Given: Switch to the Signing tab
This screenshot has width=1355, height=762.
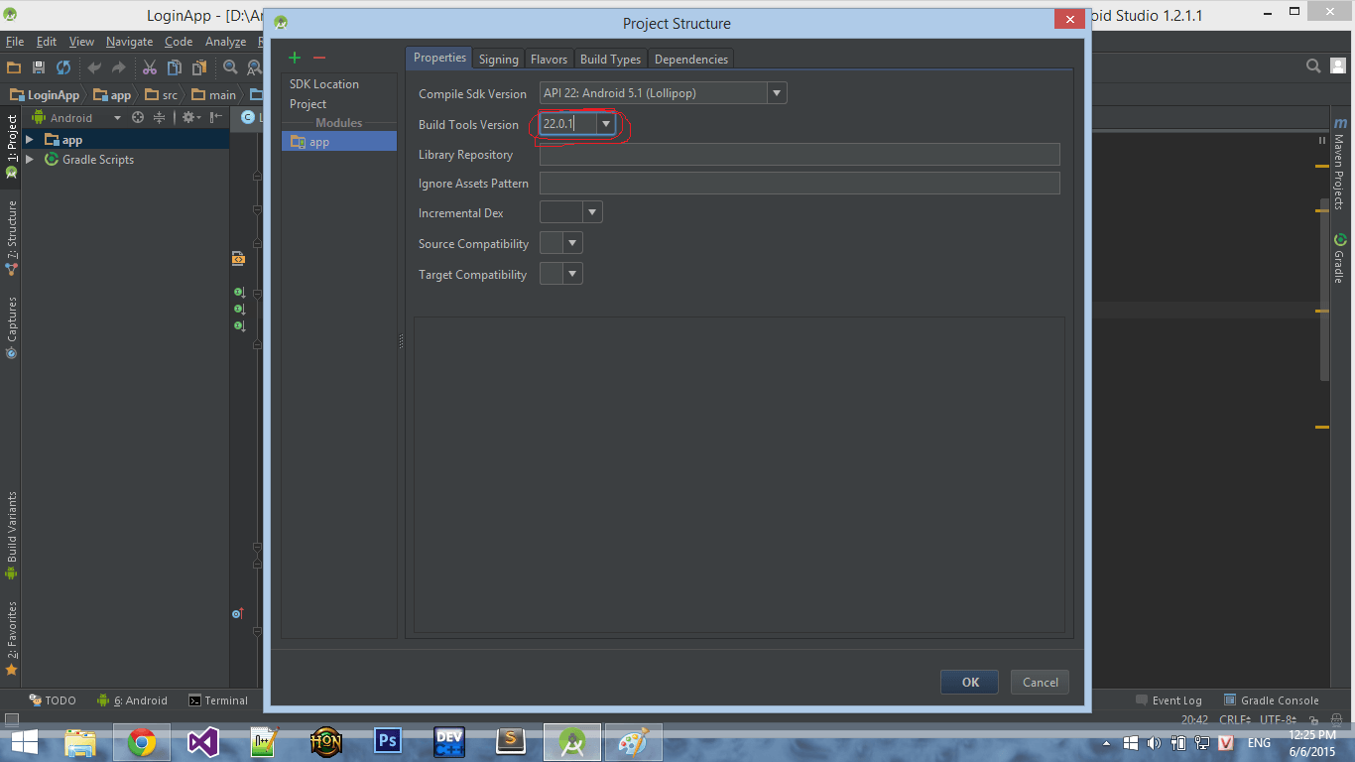Looking at the screenshot, I should (x=498, y=60).
